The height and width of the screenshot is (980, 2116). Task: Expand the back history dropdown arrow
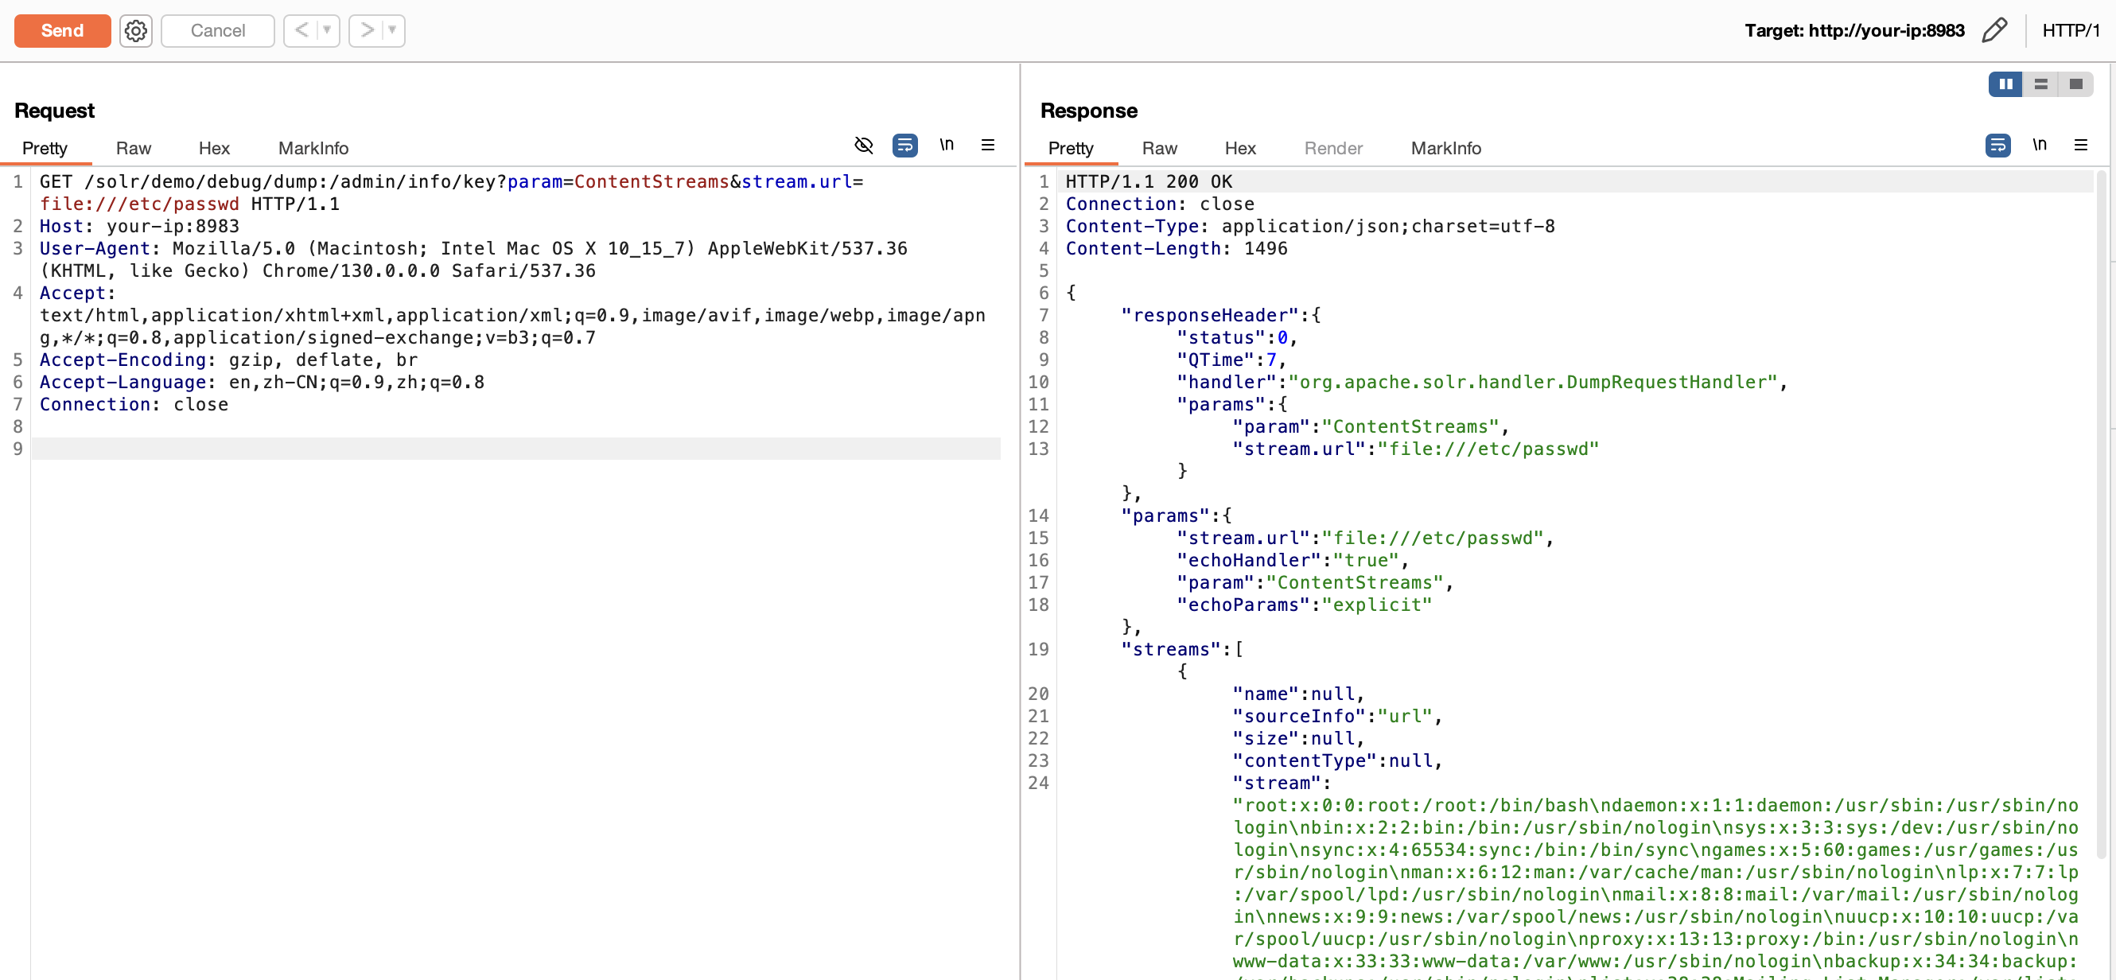coord(327,30)
